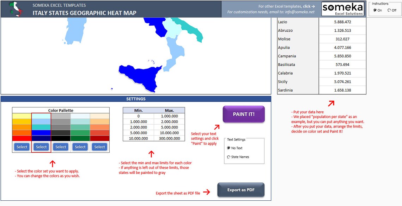
Task: Click the red arrow pointing to PAINT IT
Action: [x=218, y=128]
